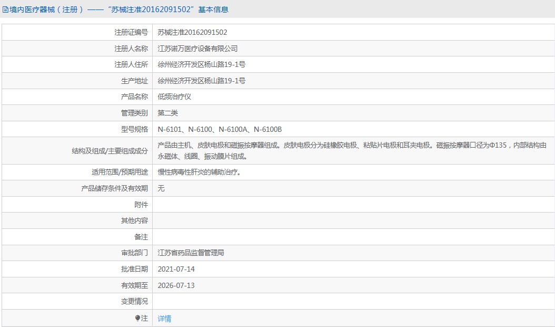Image resolution: width=555 pixels, height=327 pixels.
Task: Select expiry date 2026-07-13
Action: [x=176, y=285]
